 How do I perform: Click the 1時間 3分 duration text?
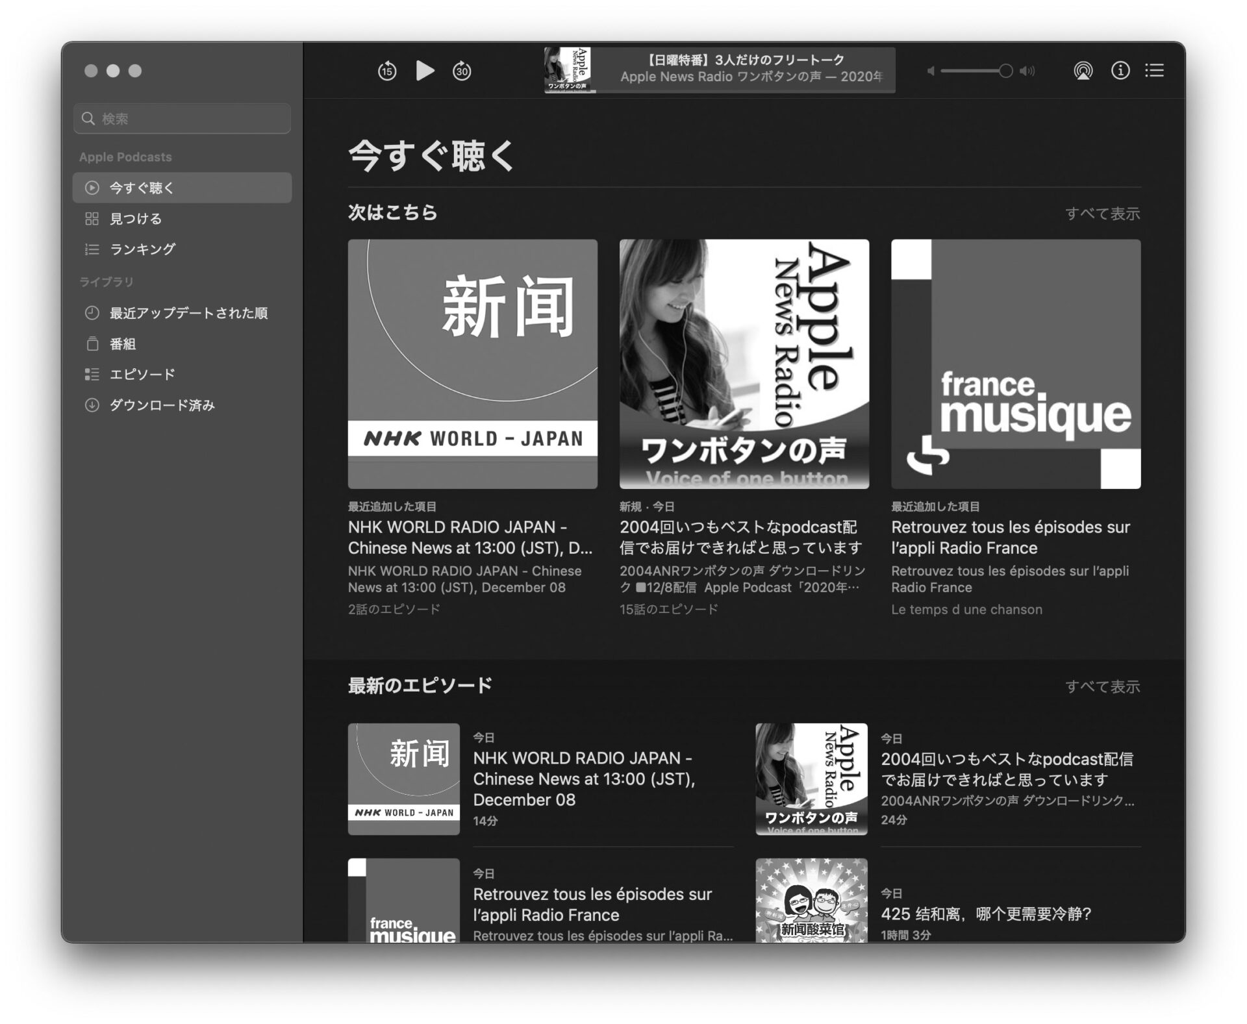coord(905,934)
